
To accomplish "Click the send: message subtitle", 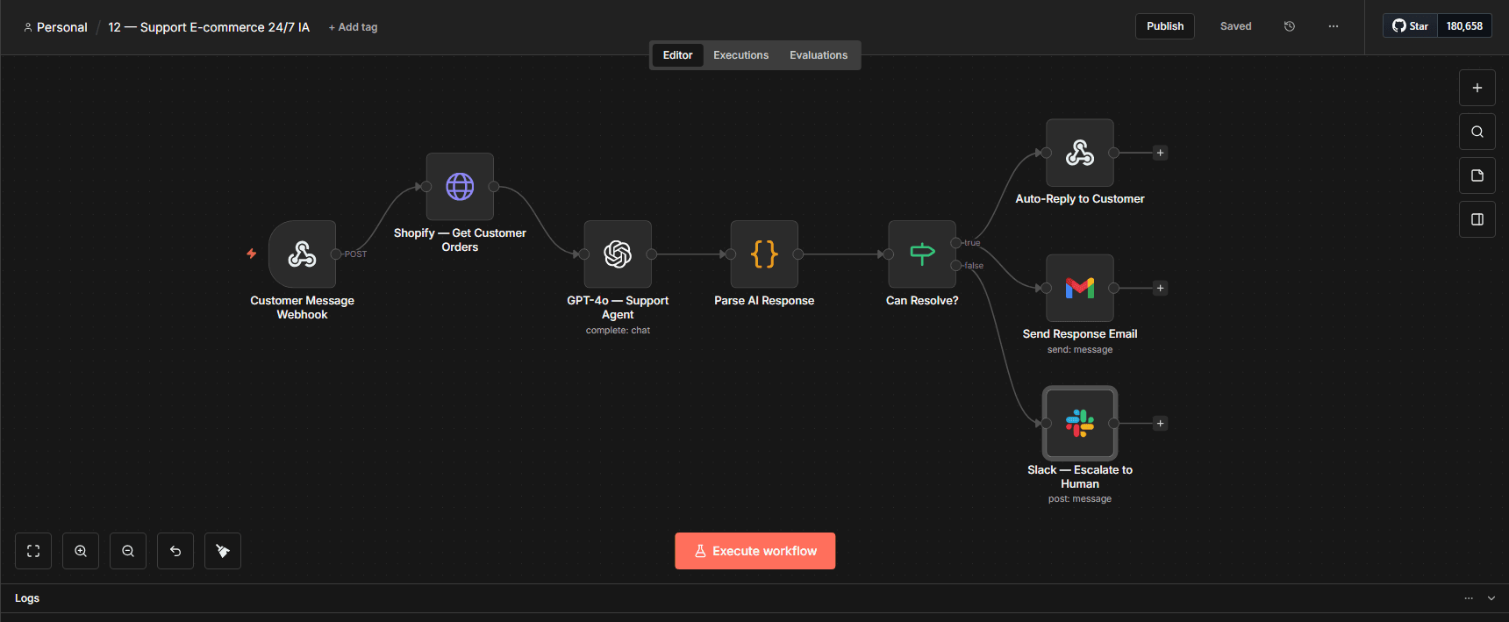I will click(x=1080, y=350).
